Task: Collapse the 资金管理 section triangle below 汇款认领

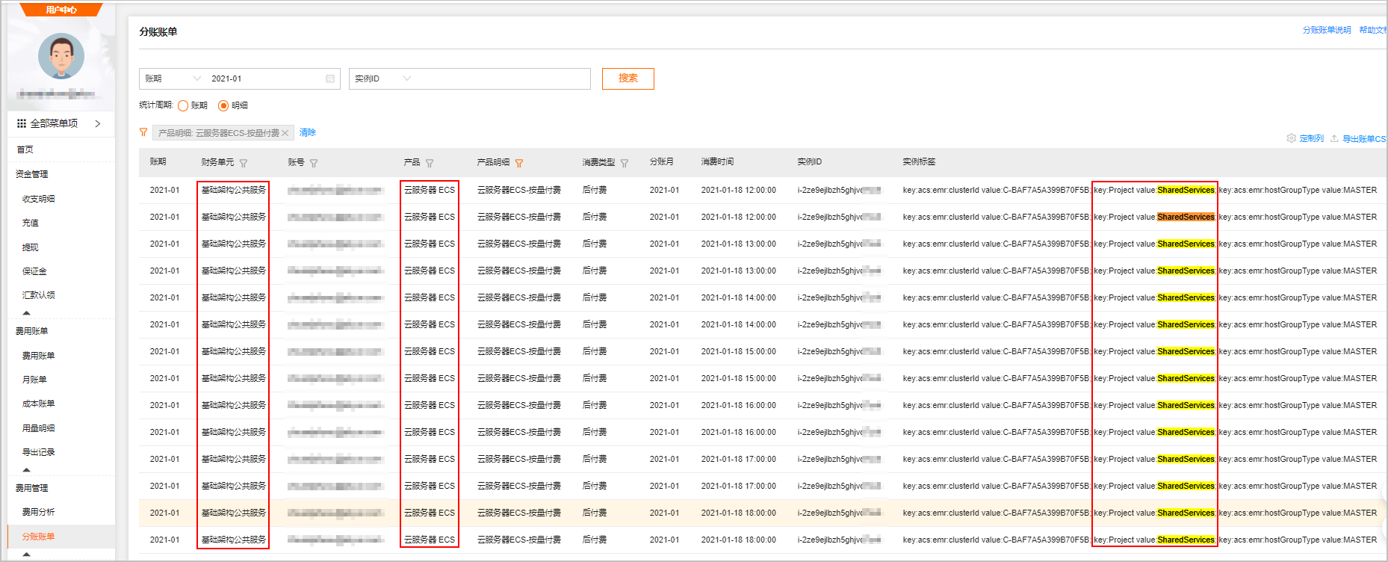Action: coord(27,313)
